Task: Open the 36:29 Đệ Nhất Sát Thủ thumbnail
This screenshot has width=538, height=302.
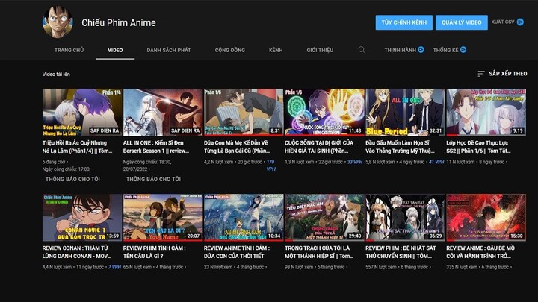Action: (x=405, y=218)
